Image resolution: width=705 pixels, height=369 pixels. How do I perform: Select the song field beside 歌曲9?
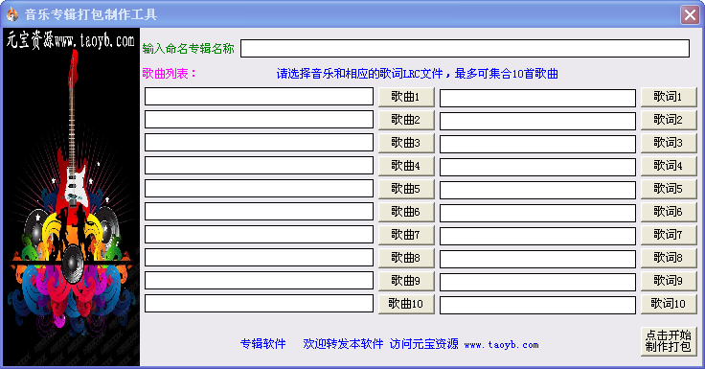(x=259, y=280)
